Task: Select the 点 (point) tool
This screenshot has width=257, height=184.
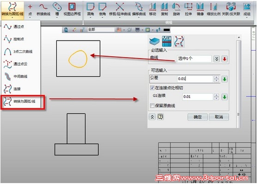Action: [30, 9]
